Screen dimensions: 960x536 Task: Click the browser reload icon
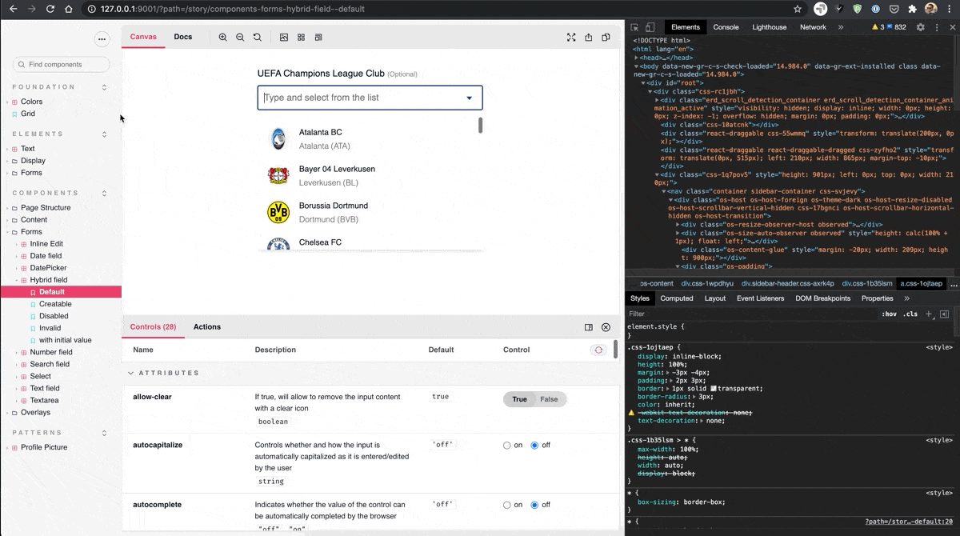coord(50,9)
